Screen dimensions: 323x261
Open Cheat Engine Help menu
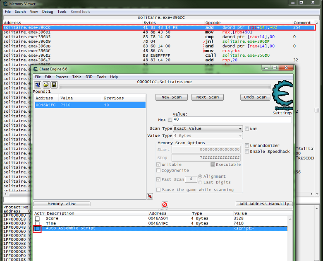(x=114, y=77)
